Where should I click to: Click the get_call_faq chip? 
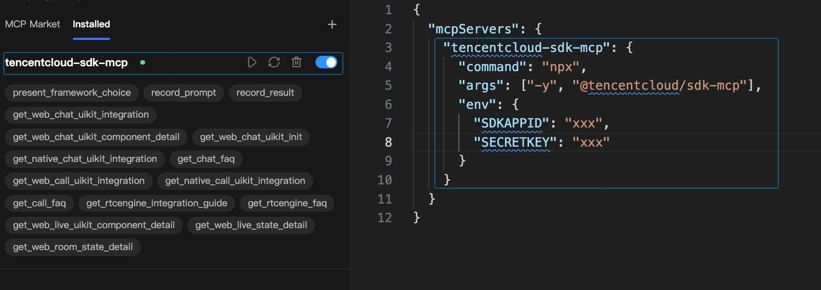(x=39, y=203)
